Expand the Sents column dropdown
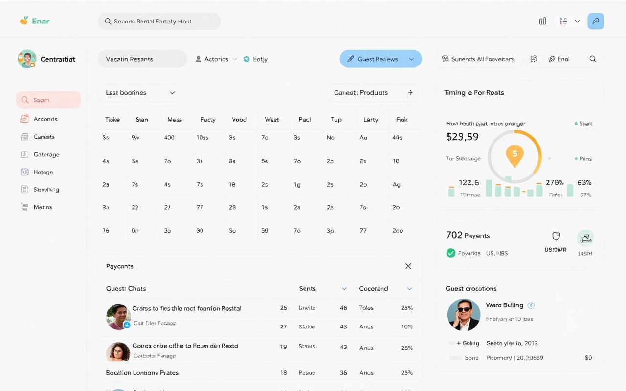This screenshot has height=391, width=626. [343, 289]
